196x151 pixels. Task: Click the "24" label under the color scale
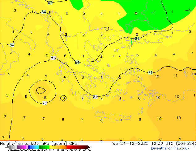(x=67, y=150)
